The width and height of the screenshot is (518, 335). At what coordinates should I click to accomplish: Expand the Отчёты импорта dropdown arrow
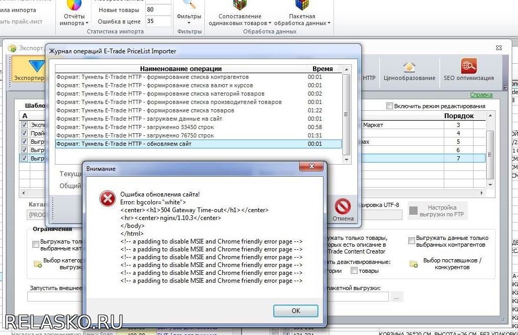coord(87,24)
